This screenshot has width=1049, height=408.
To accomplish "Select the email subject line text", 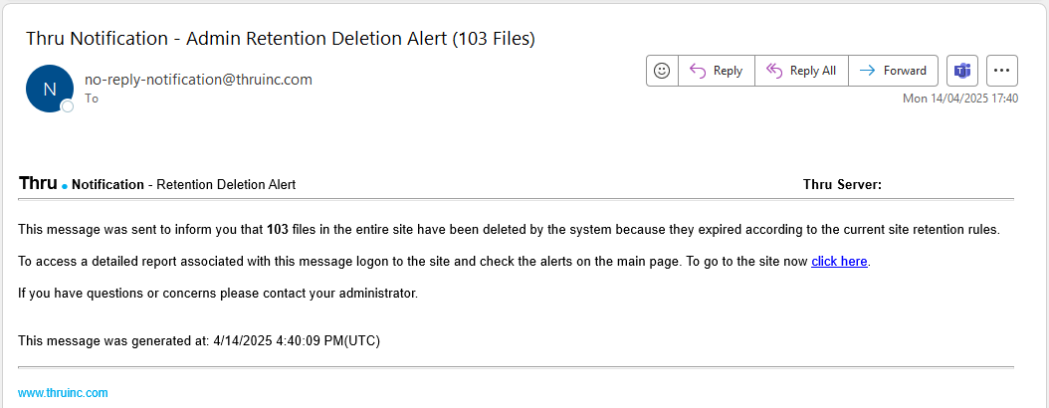I will coord(281,39).
